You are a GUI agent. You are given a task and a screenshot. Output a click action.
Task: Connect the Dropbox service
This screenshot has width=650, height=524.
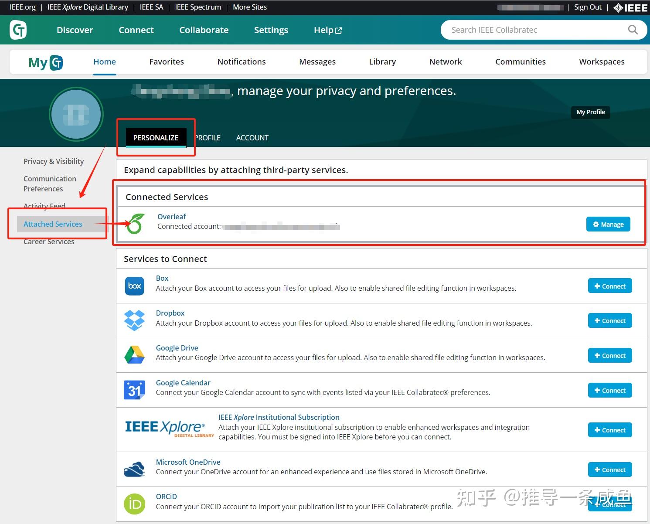[x=610, y=321]
